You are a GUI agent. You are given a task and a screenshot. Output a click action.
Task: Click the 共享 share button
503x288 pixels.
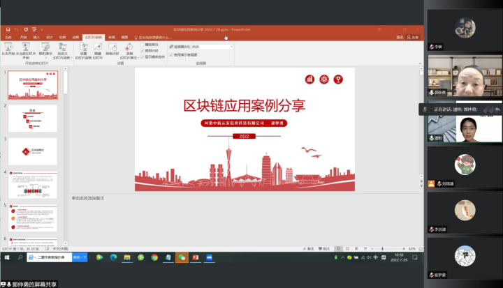tap(414, 37)
